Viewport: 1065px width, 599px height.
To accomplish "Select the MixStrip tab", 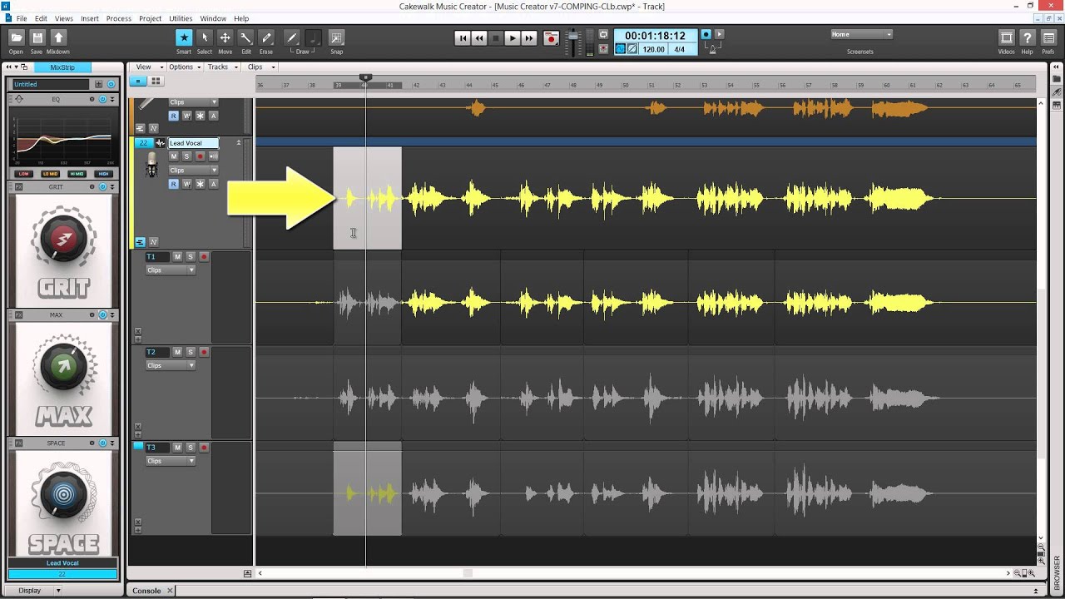I will [x=62, y=67].
